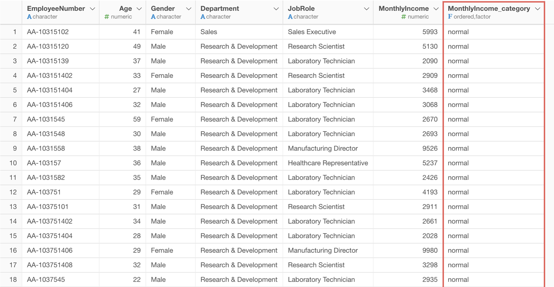The width and height of the screenshot is (554, 287).
Task: Select the Department column header label
Action: (x=220, y=9)
